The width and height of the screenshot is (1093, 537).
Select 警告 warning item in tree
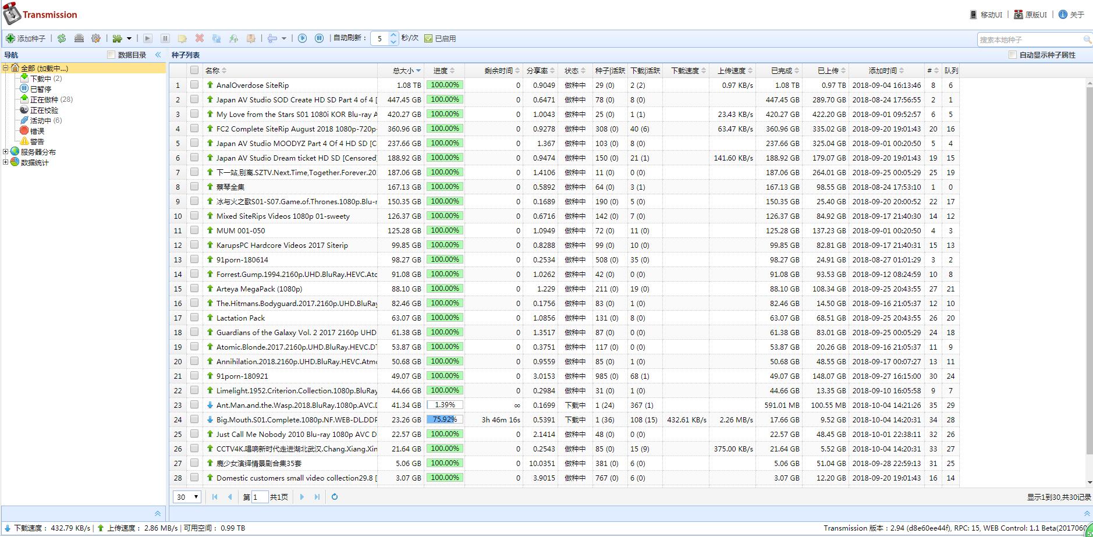point(37,141)
